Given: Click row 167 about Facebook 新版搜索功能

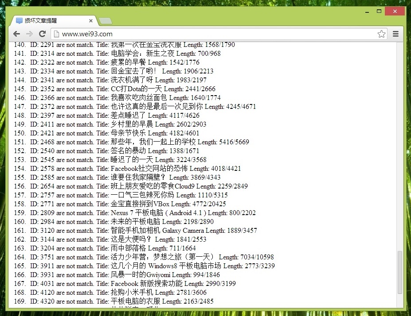Looking at the screenshot, I should tap(125, 284).
